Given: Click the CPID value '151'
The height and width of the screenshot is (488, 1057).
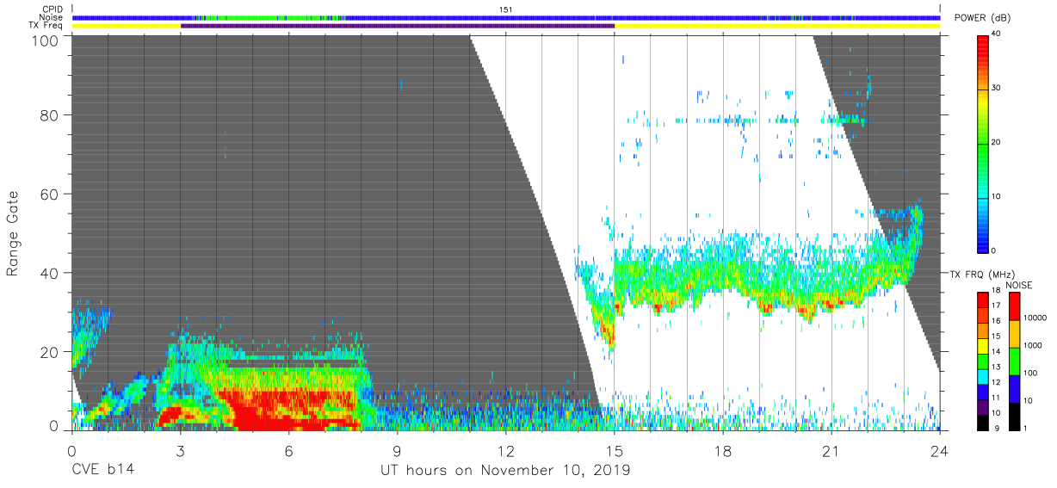Looking at the screenshot, I should tap(505, 9).
